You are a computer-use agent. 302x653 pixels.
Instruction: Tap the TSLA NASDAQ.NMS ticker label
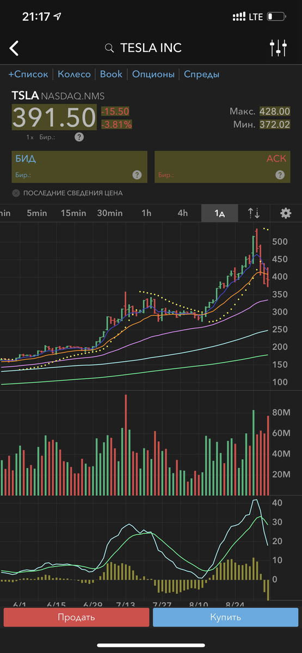(x=58, y=96)
